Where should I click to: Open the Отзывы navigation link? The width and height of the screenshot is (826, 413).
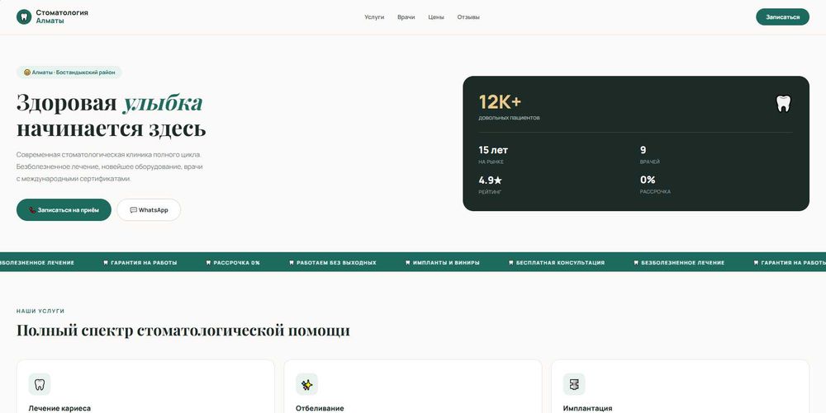click(x=468, y=17)
